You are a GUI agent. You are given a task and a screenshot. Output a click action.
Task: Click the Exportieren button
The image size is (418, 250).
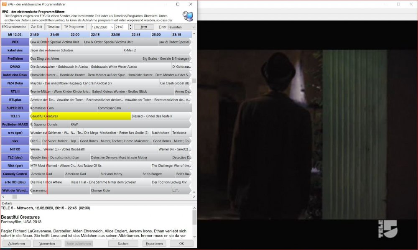tap(154, 244)
